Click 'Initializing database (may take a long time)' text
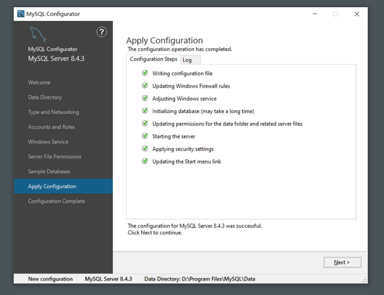The image size is (384, 295). 203,111
